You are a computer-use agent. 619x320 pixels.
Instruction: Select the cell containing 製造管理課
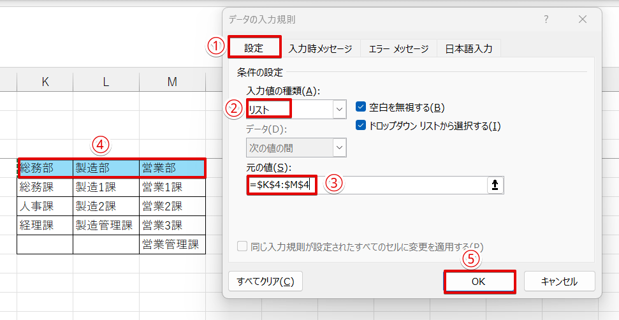(106, 225)
